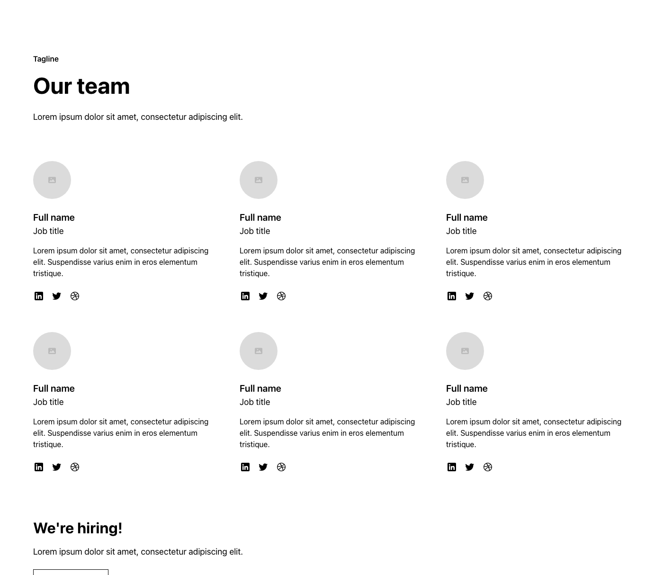Open LinkedIn icon of first team member
The image size is (663, 575).
pos(39,296)
